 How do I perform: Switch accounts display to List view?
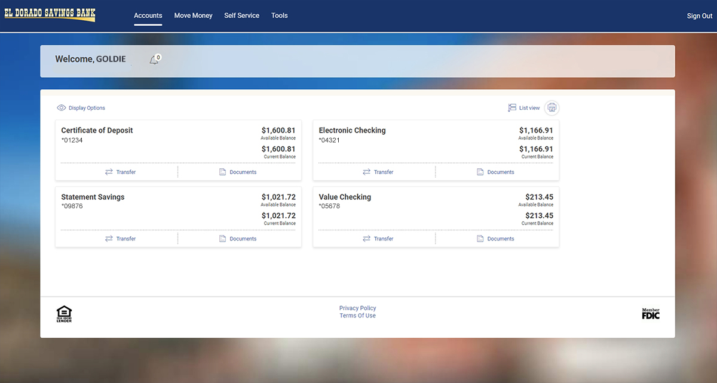523,107
